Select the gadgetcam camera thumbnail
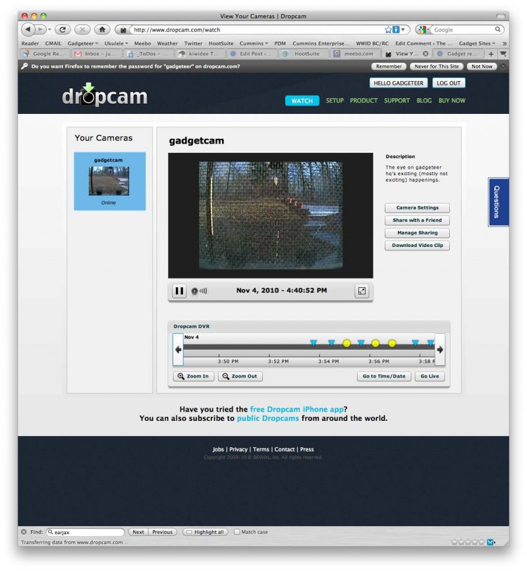 click(x=109, y=179)
